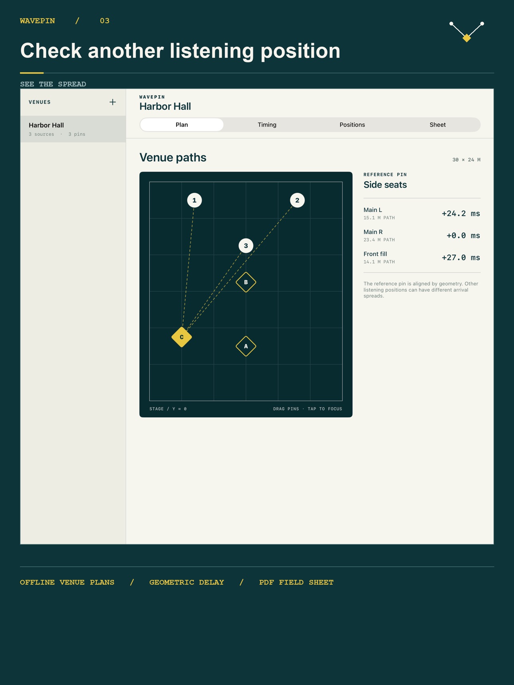
Task: Click the DRAG PINS · TAP TO FOCUS hint
Action: (x=308, y=409)
